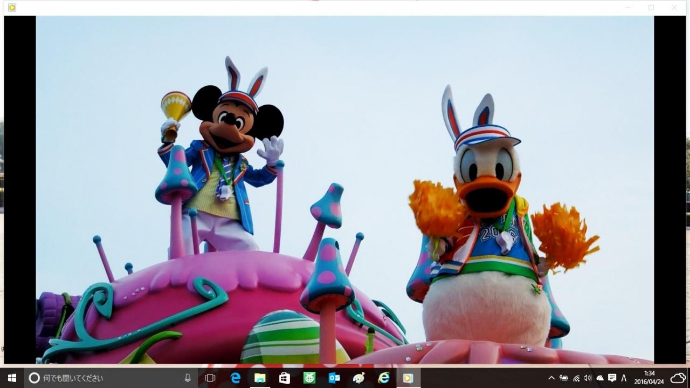The width and height of the screenshot is (690, 388).
Task: Open Internet Explorer from the taskbar
Action: pos(384,378)
